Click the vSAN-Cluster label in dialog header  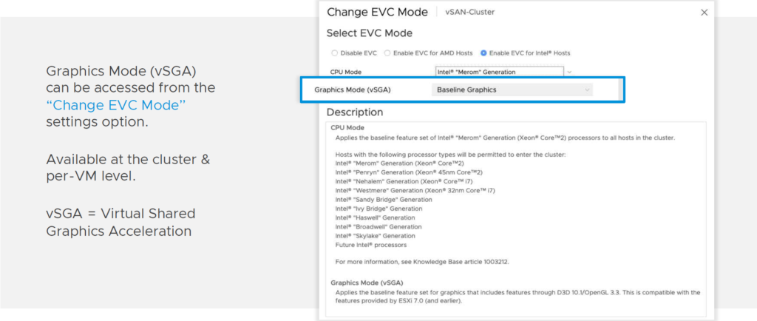click(x=469, y=13)
